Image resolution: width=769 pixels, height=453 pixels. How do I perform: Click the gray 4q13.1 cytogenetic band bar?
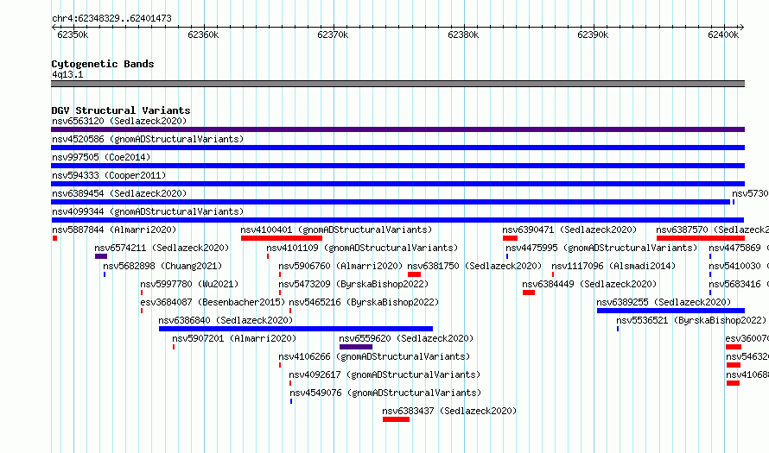tap(397, 84)
